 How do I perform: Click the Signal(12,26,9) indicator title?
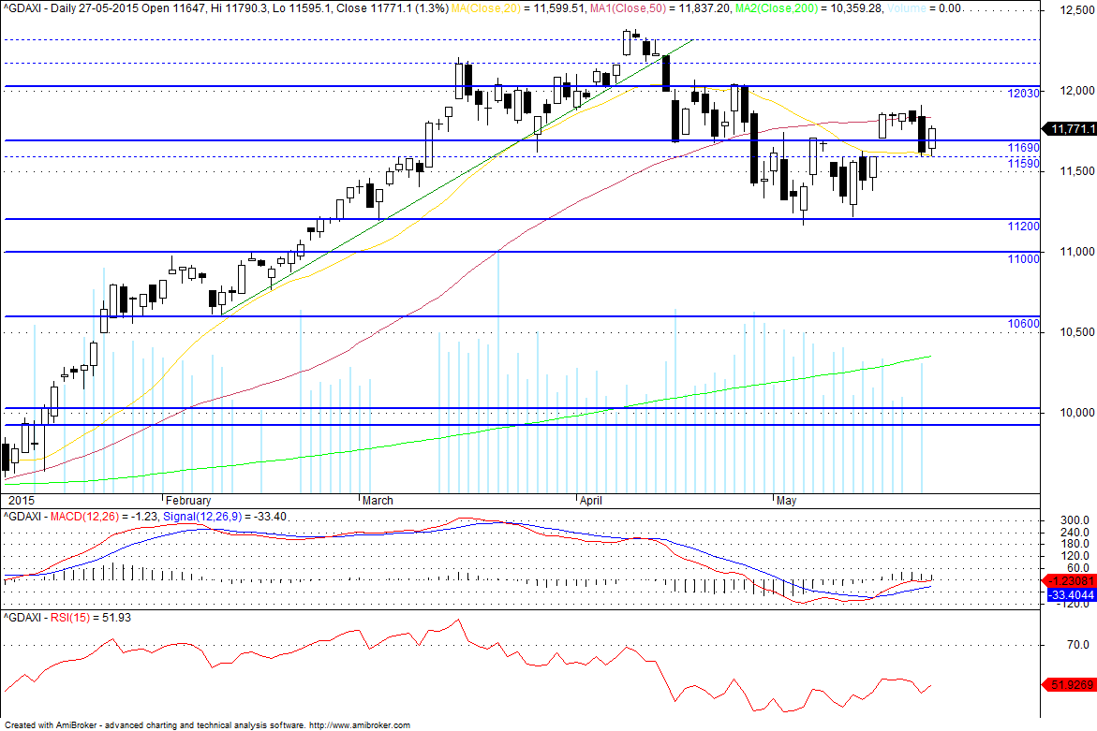(x=202, y=517)
